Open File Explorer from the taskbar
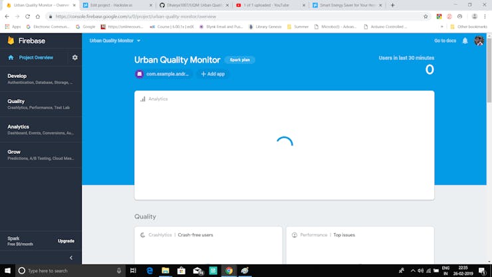 [166, 270]
